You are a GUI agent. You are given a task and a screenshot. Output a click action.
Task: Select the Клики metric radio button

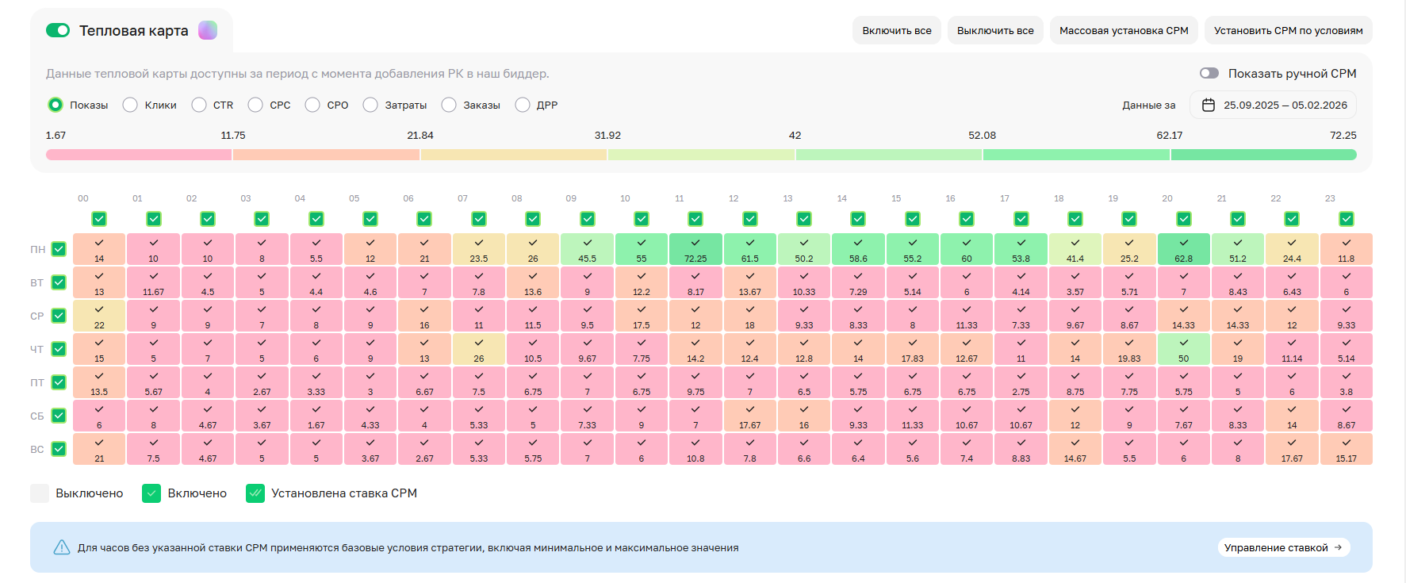point(130,105)
